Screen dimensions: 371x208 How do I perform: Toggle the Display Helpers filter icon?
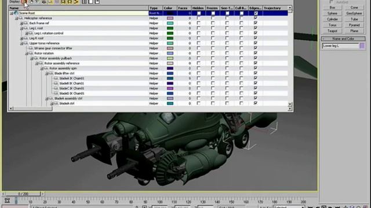50,2
